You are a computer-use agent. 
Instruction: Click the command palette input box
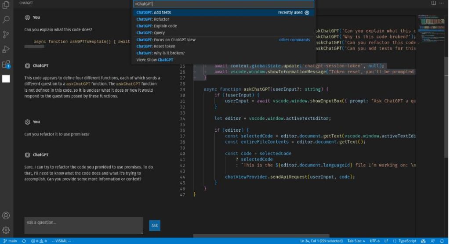(x=224, y=4)
